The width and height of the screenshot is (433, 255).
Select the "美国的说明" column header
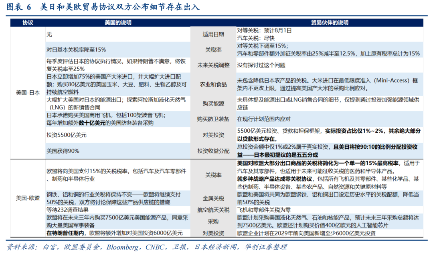[118, 22]
